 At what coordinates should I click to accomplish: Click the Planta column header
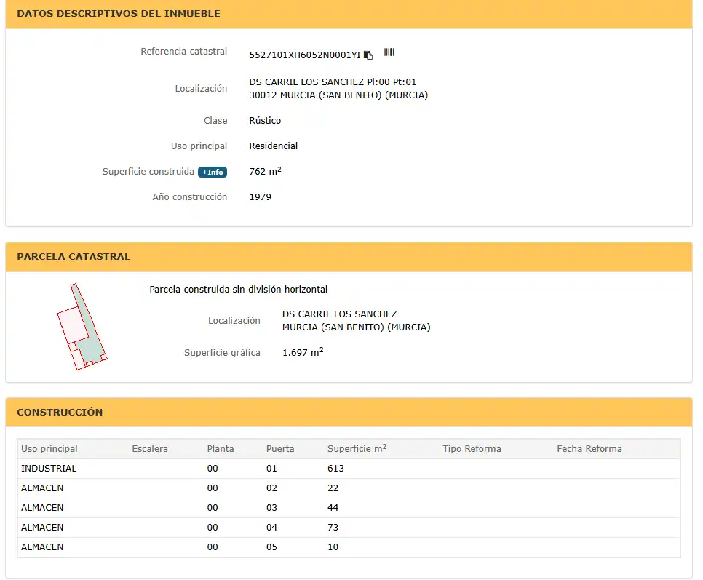[221, 449]
